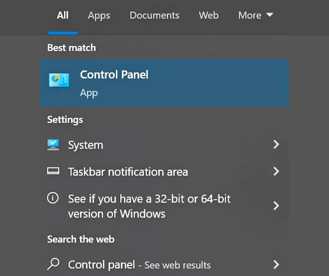Image resolution: width=329 pixels, height=276 pixels.
Task: Open Taskbar notification area settings
Action: [x=127, y=172]
